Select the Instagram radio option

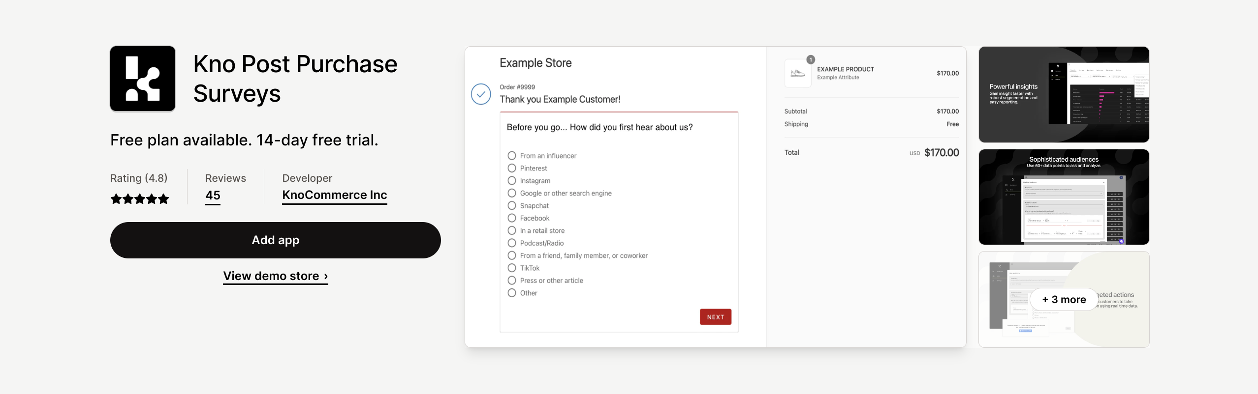512,181
